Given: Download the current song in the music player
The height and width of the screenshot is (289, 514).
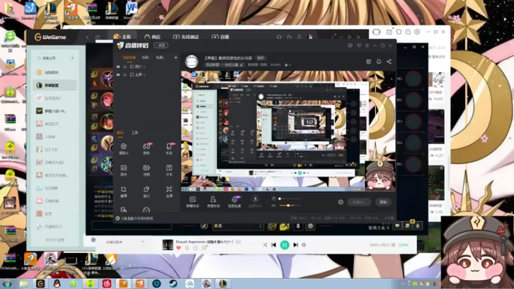Looking at the screenshot, I should click(x=187, y=248).
